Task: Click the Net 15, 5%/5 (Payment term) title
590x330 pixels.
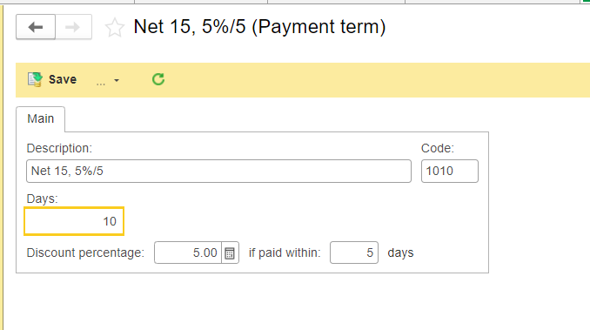Action: 259,27
